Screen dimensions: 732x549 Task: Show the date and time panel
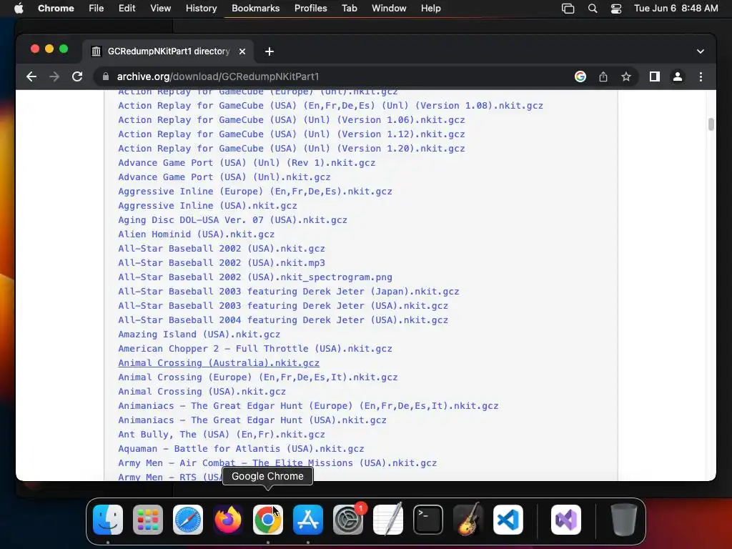tap(676, 9)
